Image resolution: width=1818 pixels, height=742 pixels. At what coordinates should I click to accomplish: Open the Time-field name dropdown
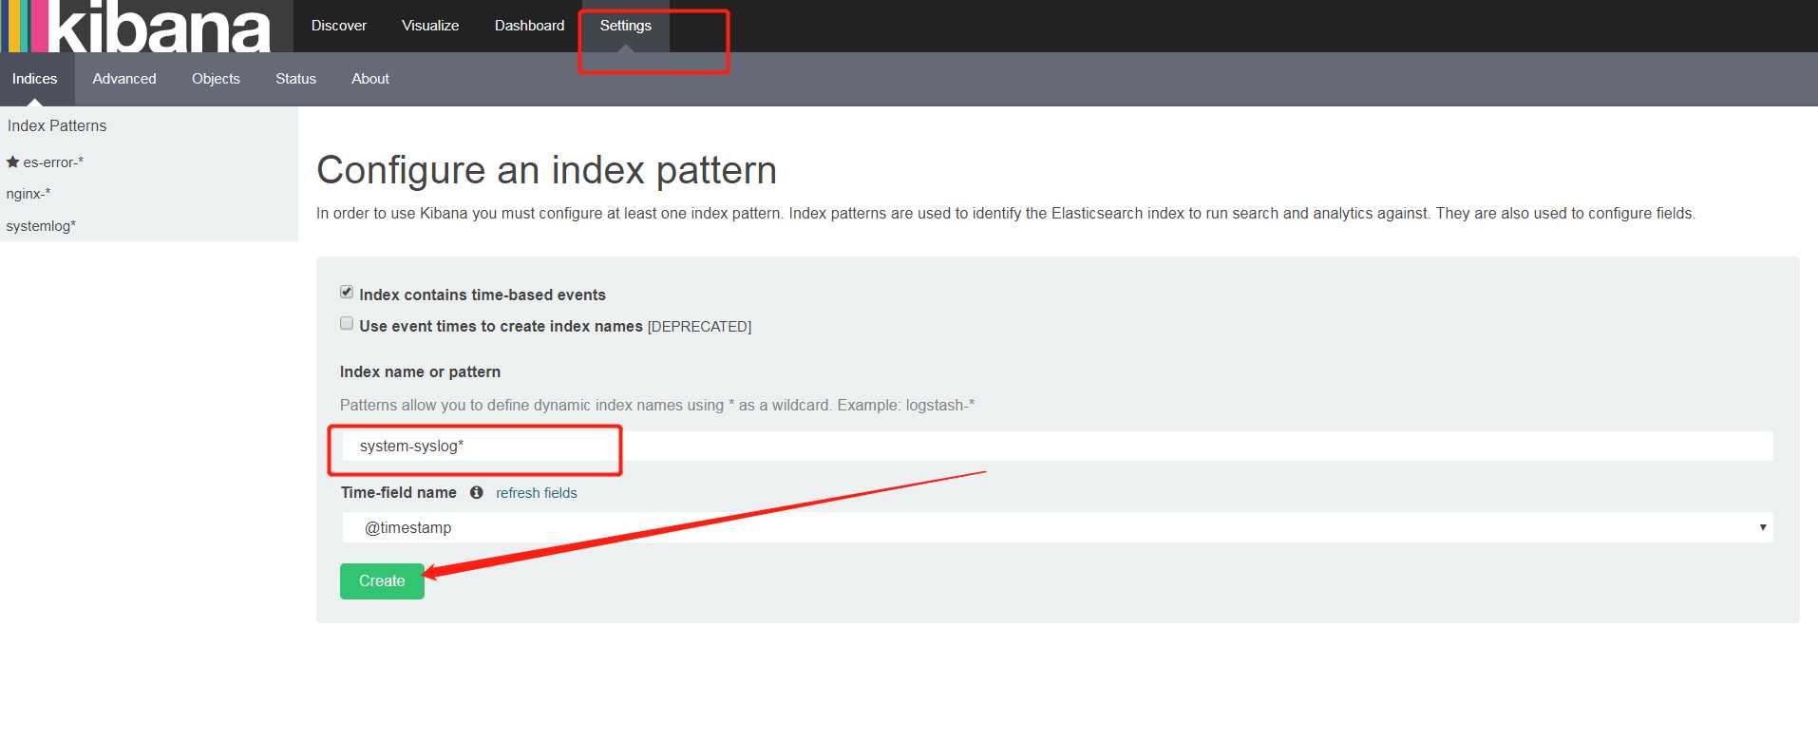click(x=1057, y=527)
